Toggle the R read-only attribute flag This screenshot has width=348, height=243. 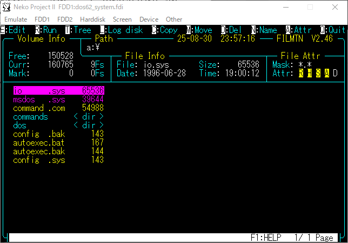click(x=301, y=73)
